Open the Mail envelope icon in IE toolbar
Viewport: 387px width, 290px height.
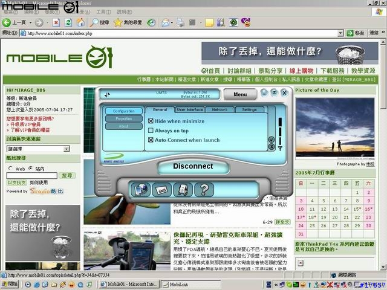[165, 23]
